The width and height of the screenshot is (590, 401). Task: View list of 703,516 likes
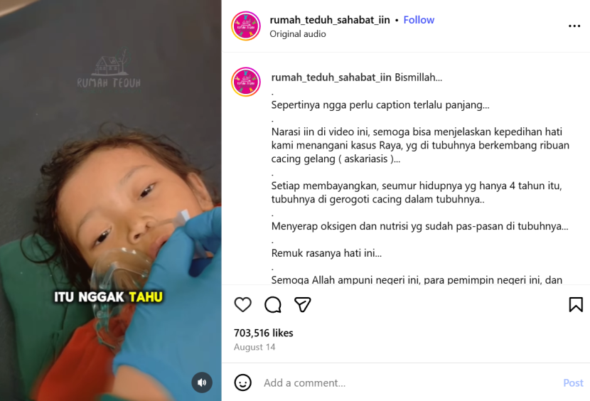pyautogui.click(x=264, y=333)
